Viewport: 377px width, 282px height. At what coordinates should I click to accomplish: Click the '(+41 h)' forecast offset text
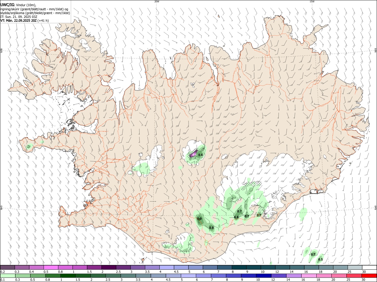pos(43,21)
